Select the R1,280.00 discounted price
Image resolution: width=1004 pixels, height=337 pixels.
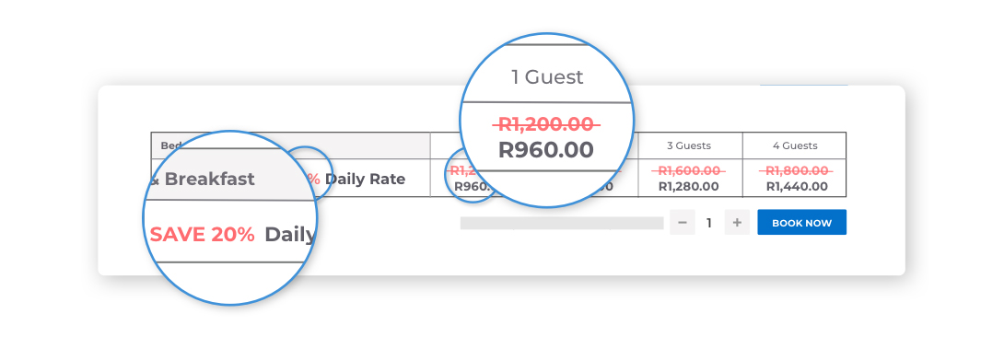688,187
